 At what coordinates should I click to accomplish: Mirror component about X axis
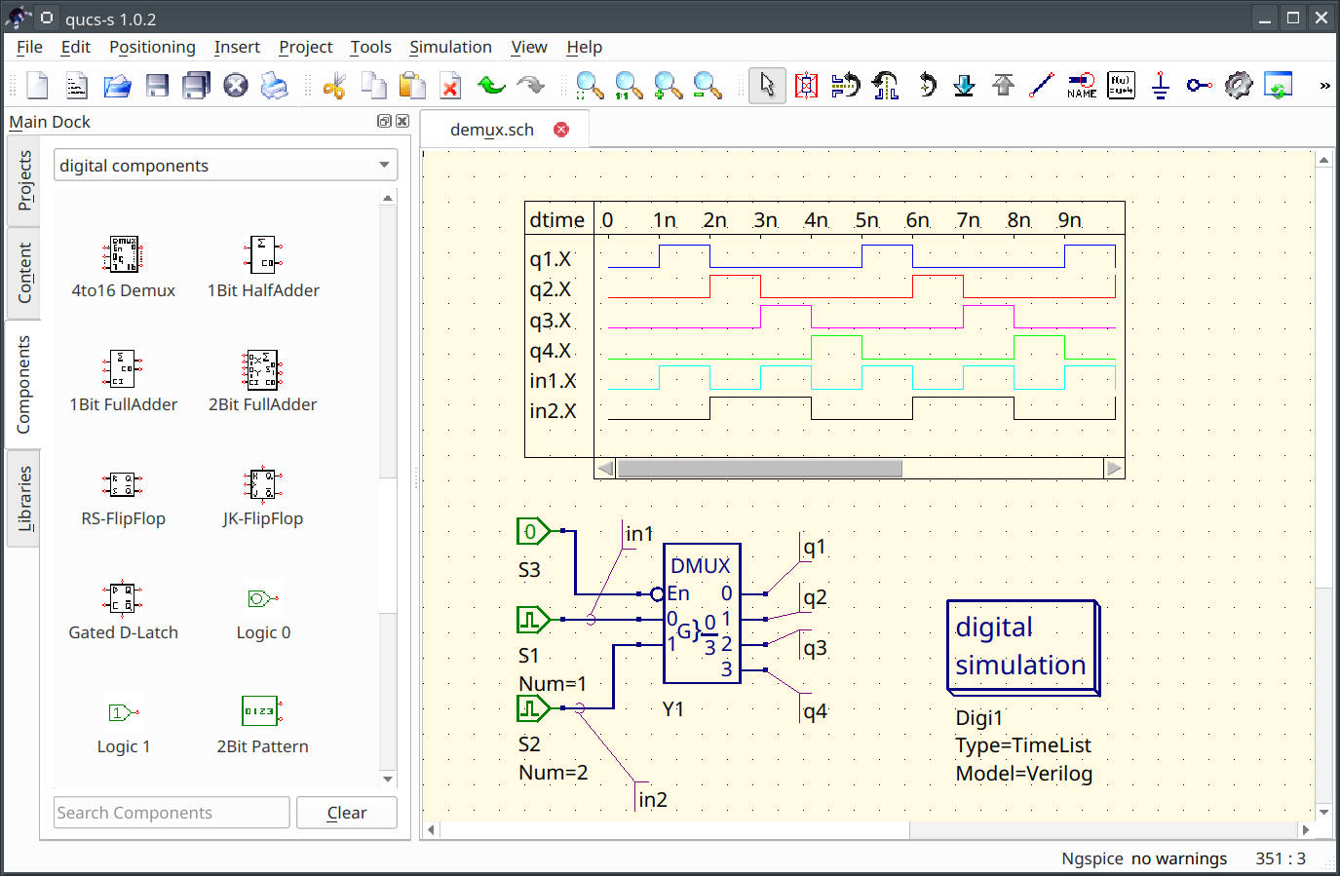click(x=846, y=86)
